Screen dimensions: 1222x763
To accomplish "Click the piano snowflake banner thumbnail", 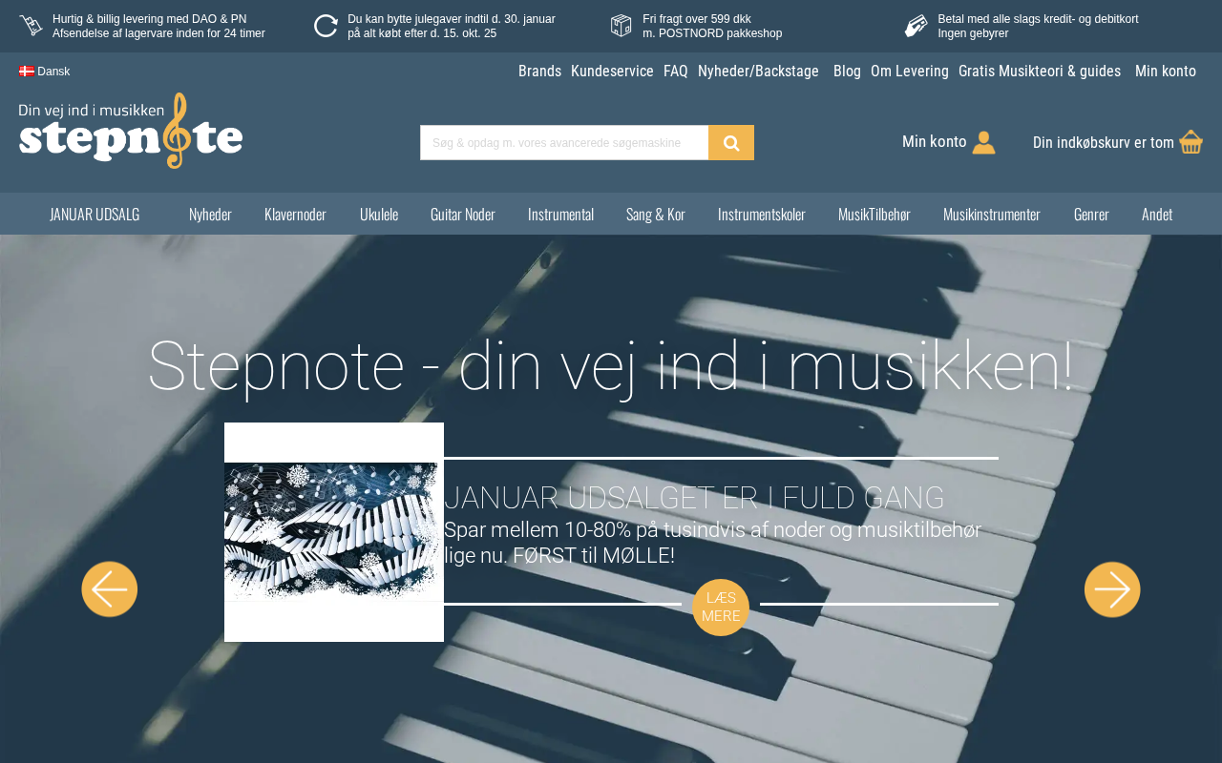I will tap(334, 532).
